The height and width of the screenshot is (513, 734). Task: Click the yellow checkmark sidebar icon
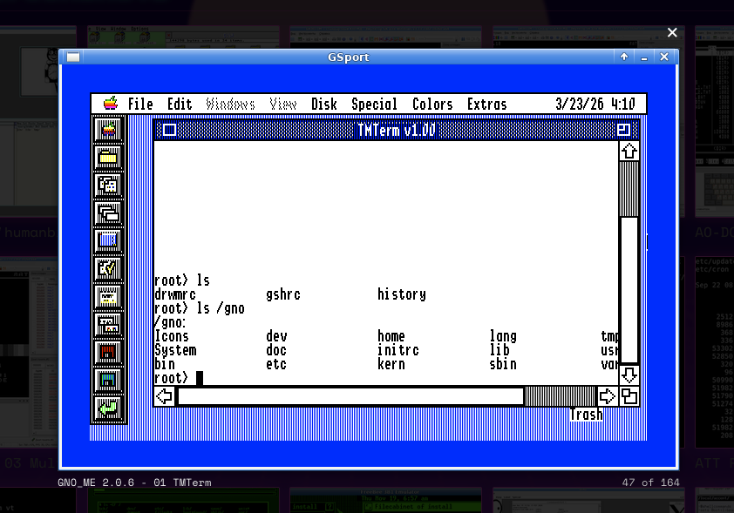108,269
